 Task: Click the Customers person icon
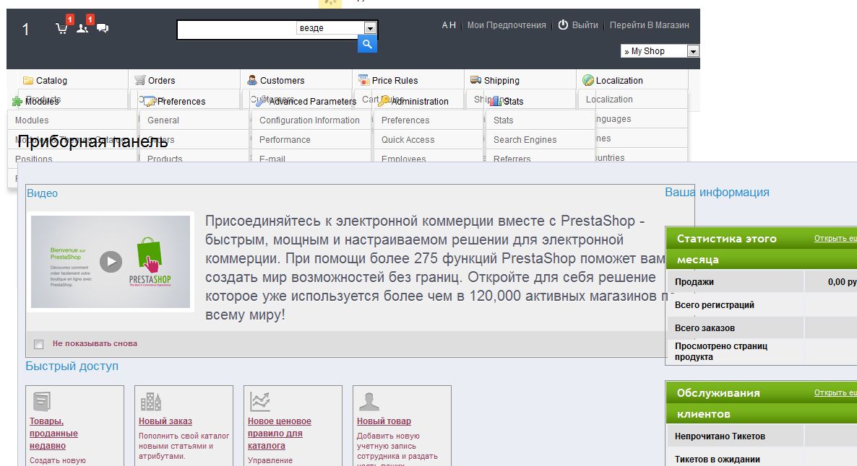point(252,80)
